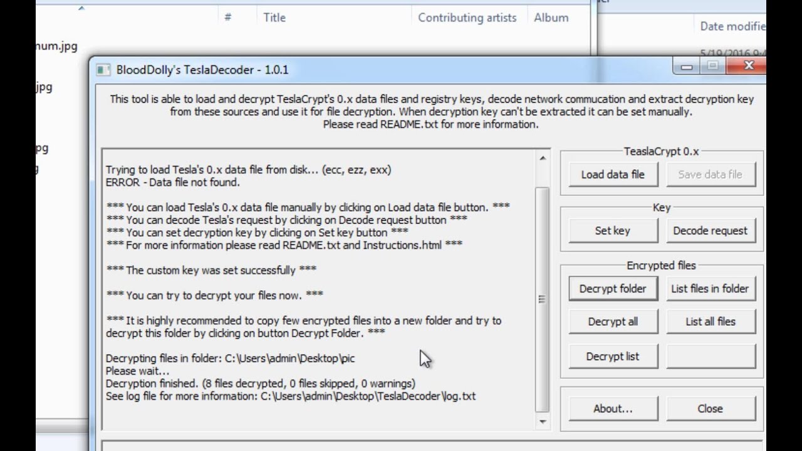Click the Close button beside About
Screen dimensions: 802x451
(710, 408)
